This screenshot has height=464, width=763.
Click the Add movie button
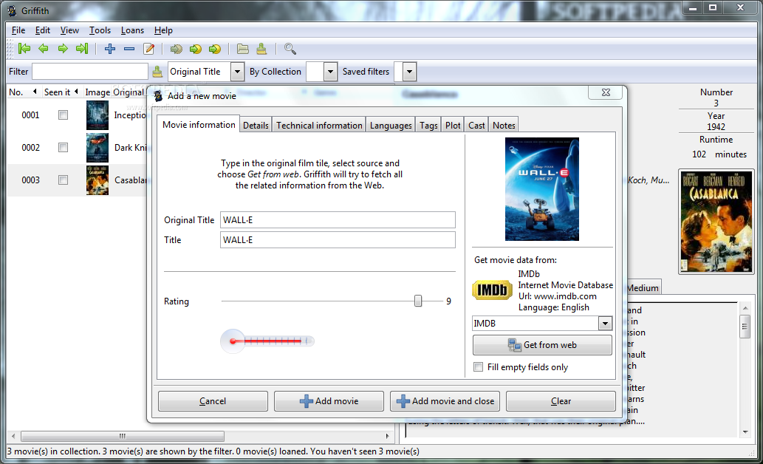[329, 400]
